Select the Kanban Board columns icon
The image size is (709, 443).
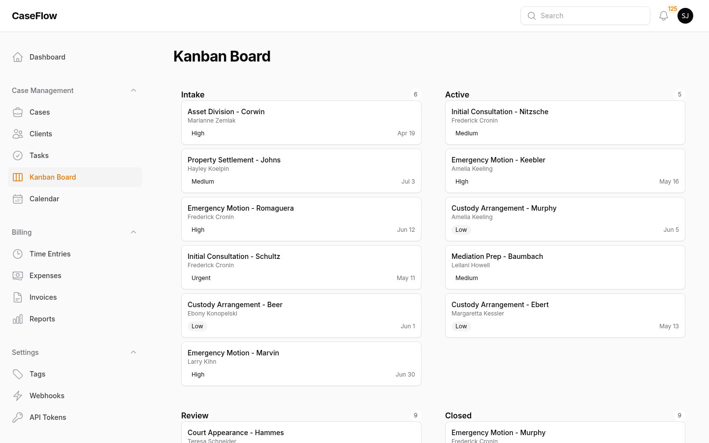click(18, 177)
